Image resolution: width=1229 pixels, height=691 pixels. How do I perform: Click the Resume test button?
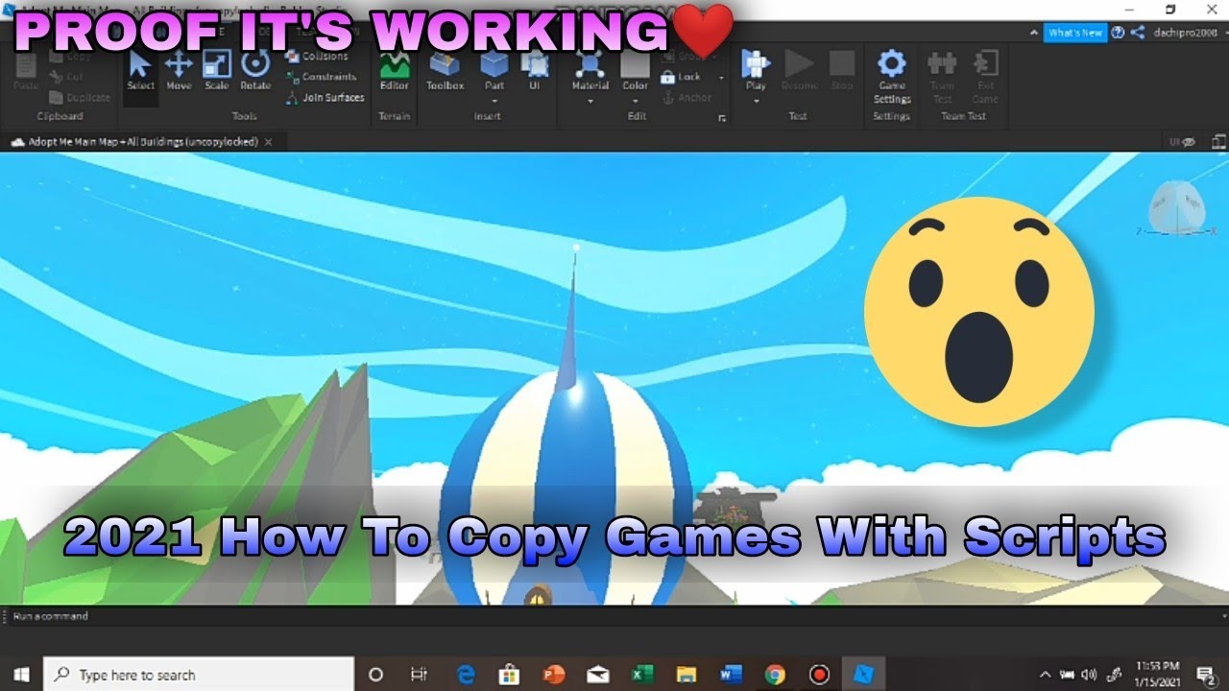pyautogui.click(x=799, y=70)
